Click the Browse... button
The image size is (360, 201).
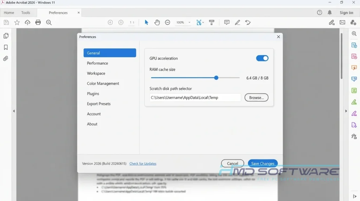[256, 98]
